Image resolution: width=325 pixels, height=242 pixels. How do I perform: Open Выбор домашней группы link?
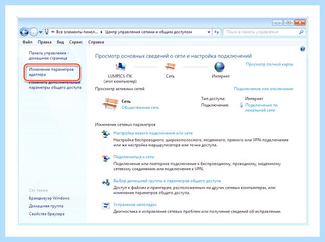(x=167, y=181)
